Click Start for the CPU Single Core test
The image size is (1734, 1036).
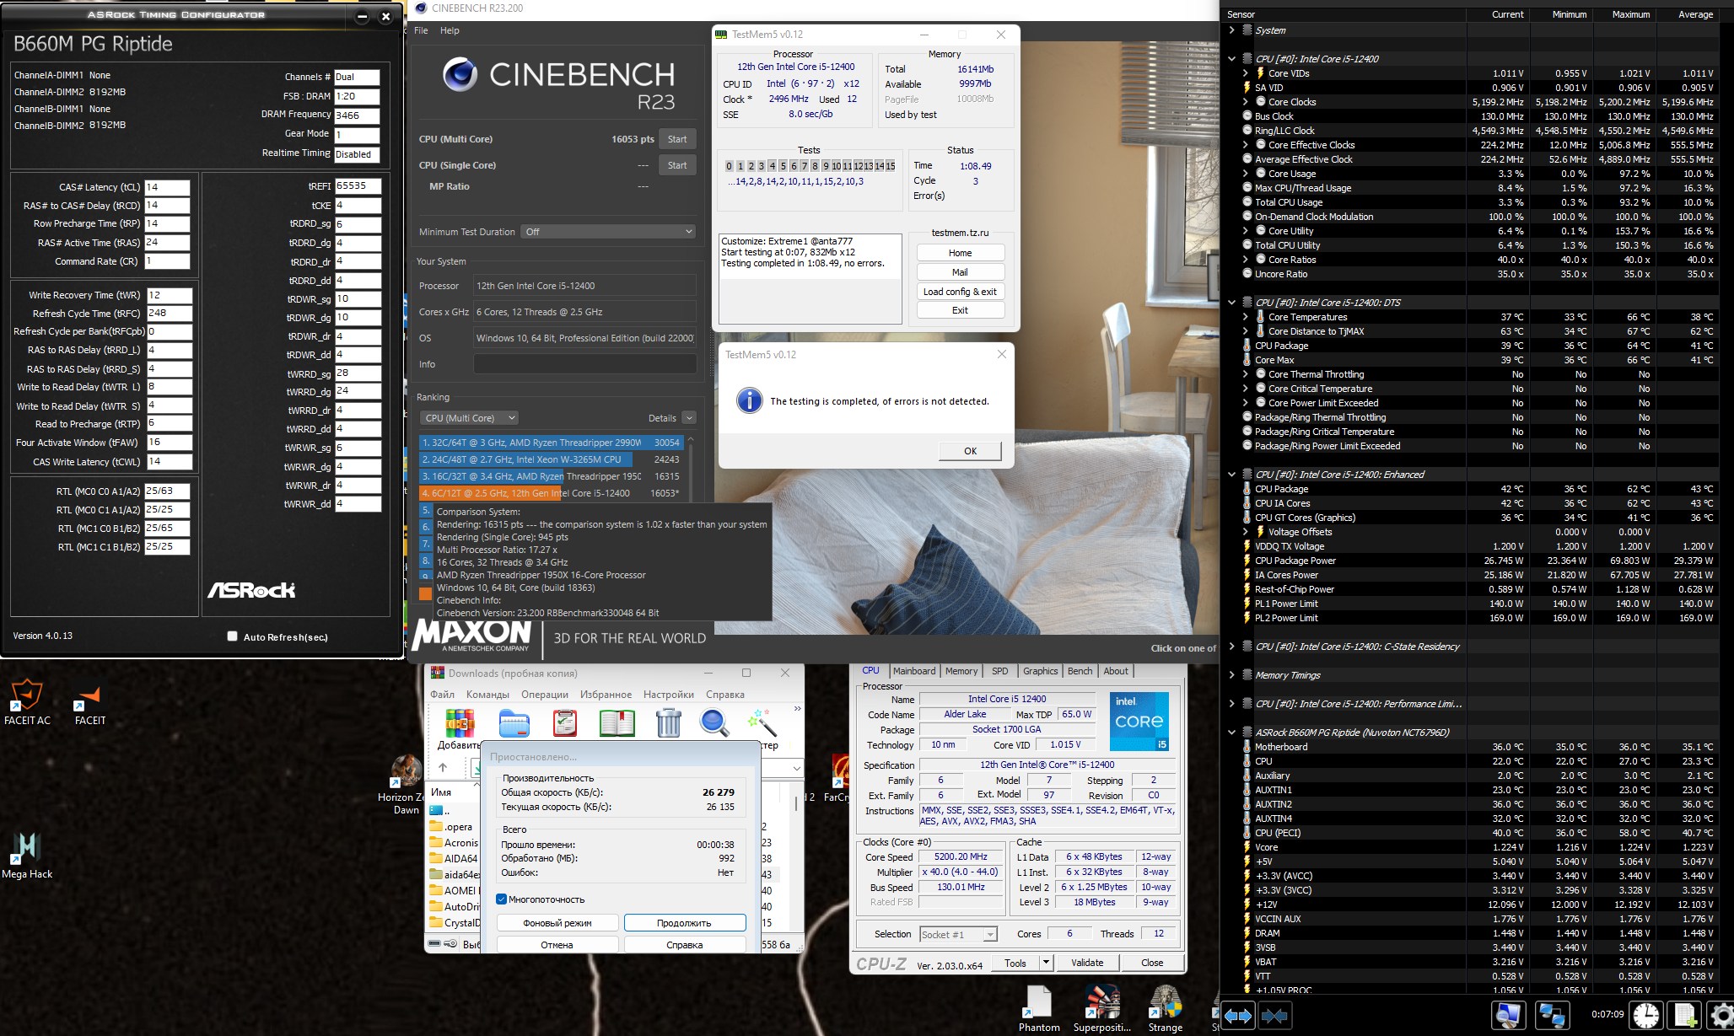[x=677, y=165]
